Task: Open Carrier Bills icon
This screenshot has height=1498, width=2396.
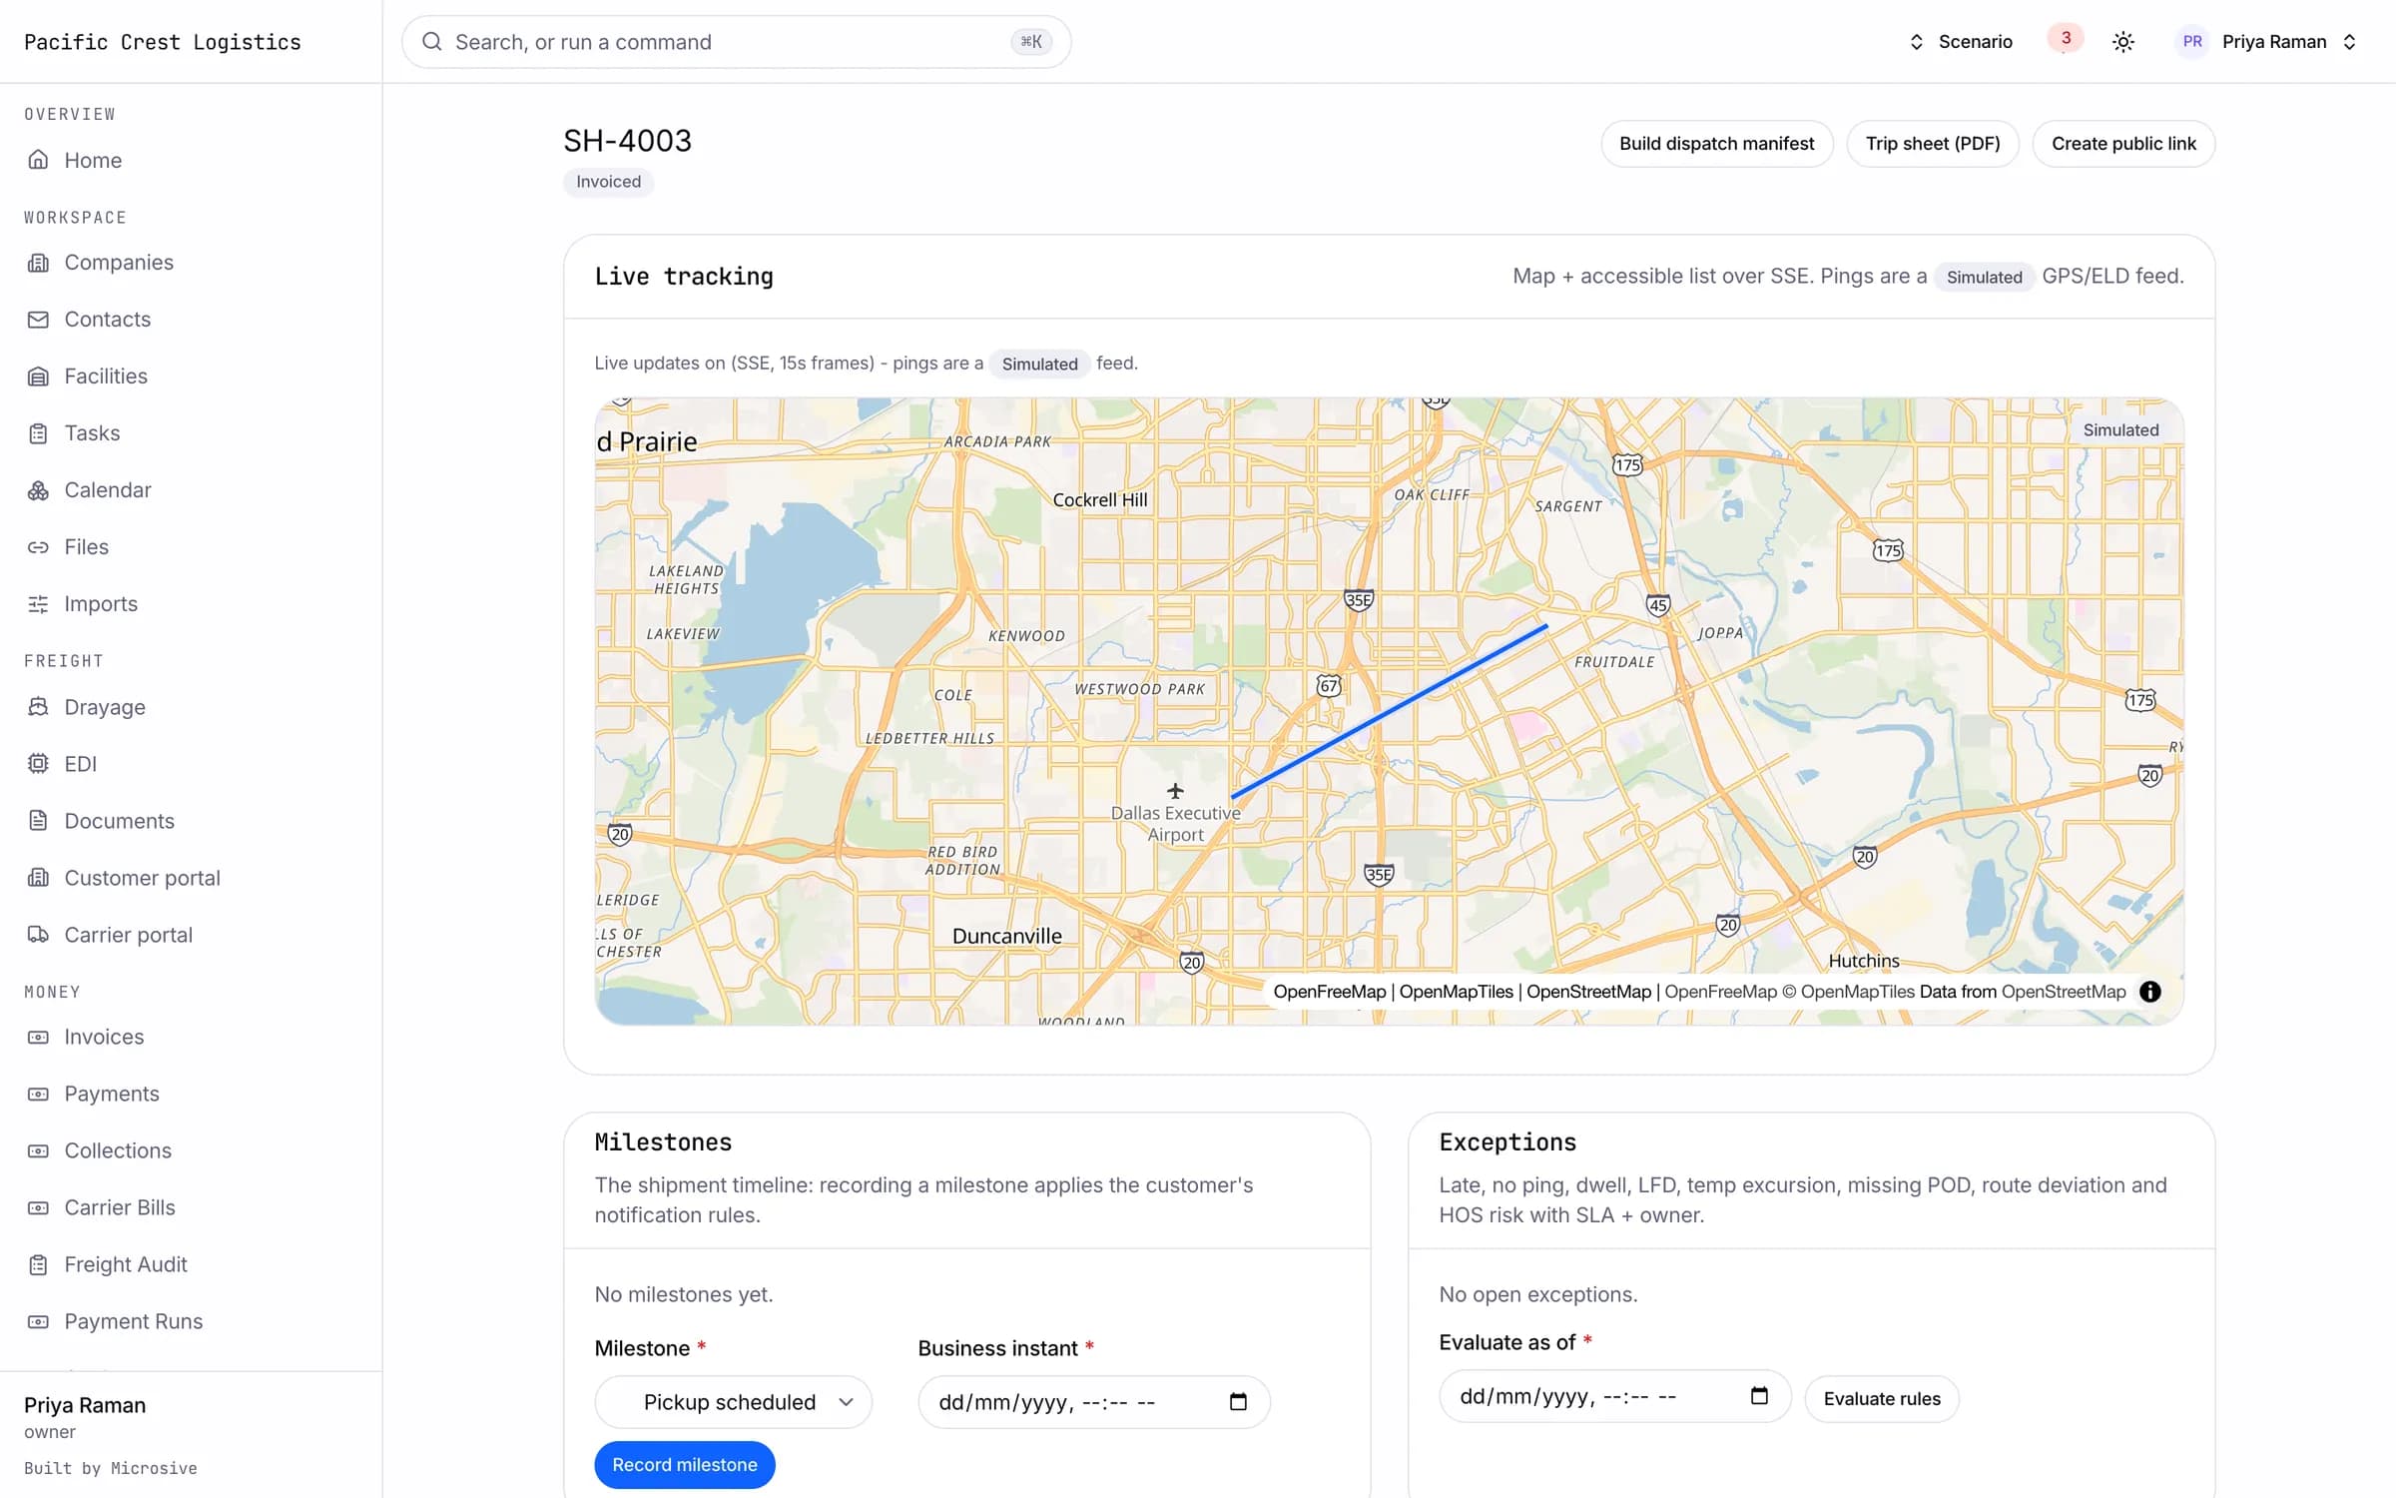Action: (x=38, y=1208)
